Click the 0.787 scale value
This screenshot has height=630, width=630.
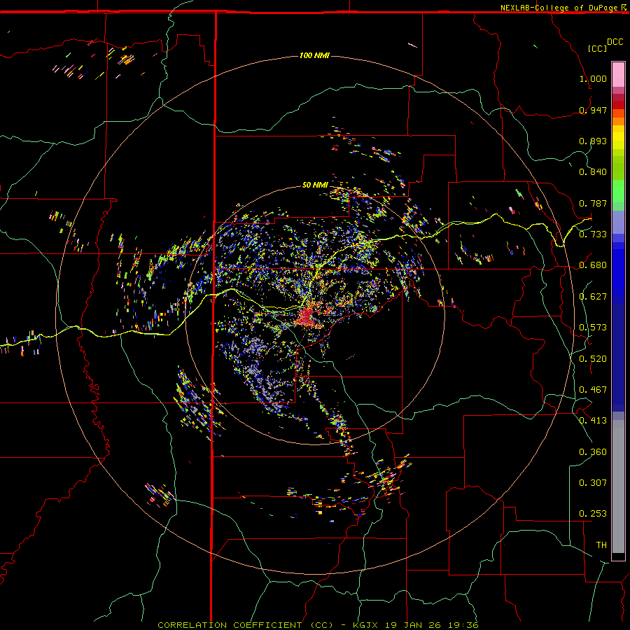click(x=593, y=203)
